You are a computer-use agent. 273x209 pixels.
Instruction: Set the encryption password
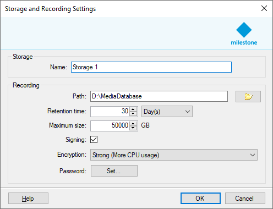tap(114, 171)
